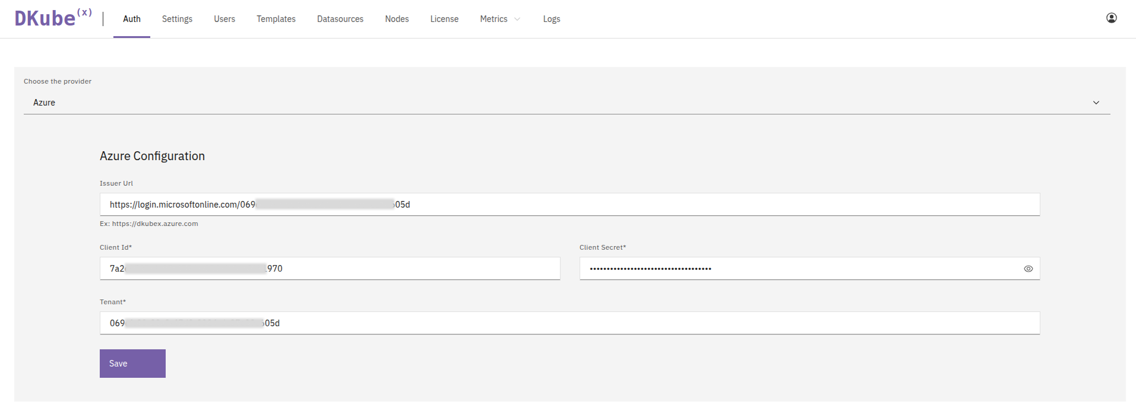This screenshot has height=411, width=1136.
Task: Open the Logs tab
Action: (551, 19)
